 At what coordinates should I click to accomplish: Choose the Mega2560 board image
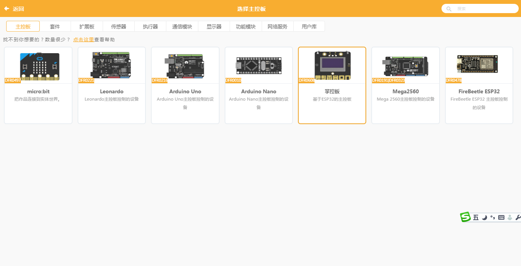click(x=406, y=66)
